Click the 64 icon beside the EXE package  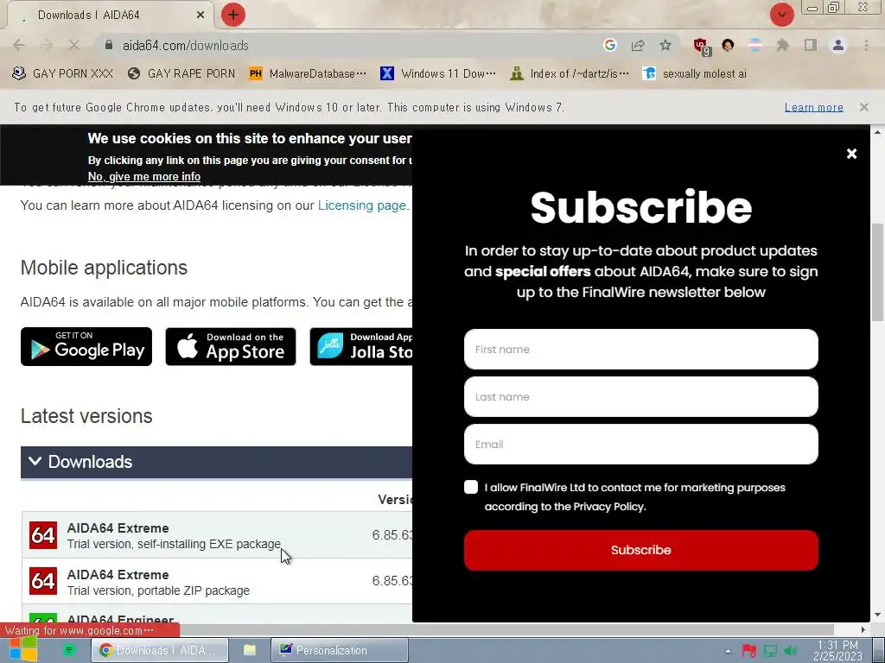[43, 535]
